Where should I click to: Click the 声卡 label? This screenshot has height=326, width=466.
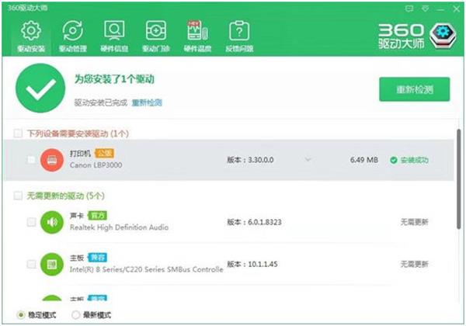[77, 216]
